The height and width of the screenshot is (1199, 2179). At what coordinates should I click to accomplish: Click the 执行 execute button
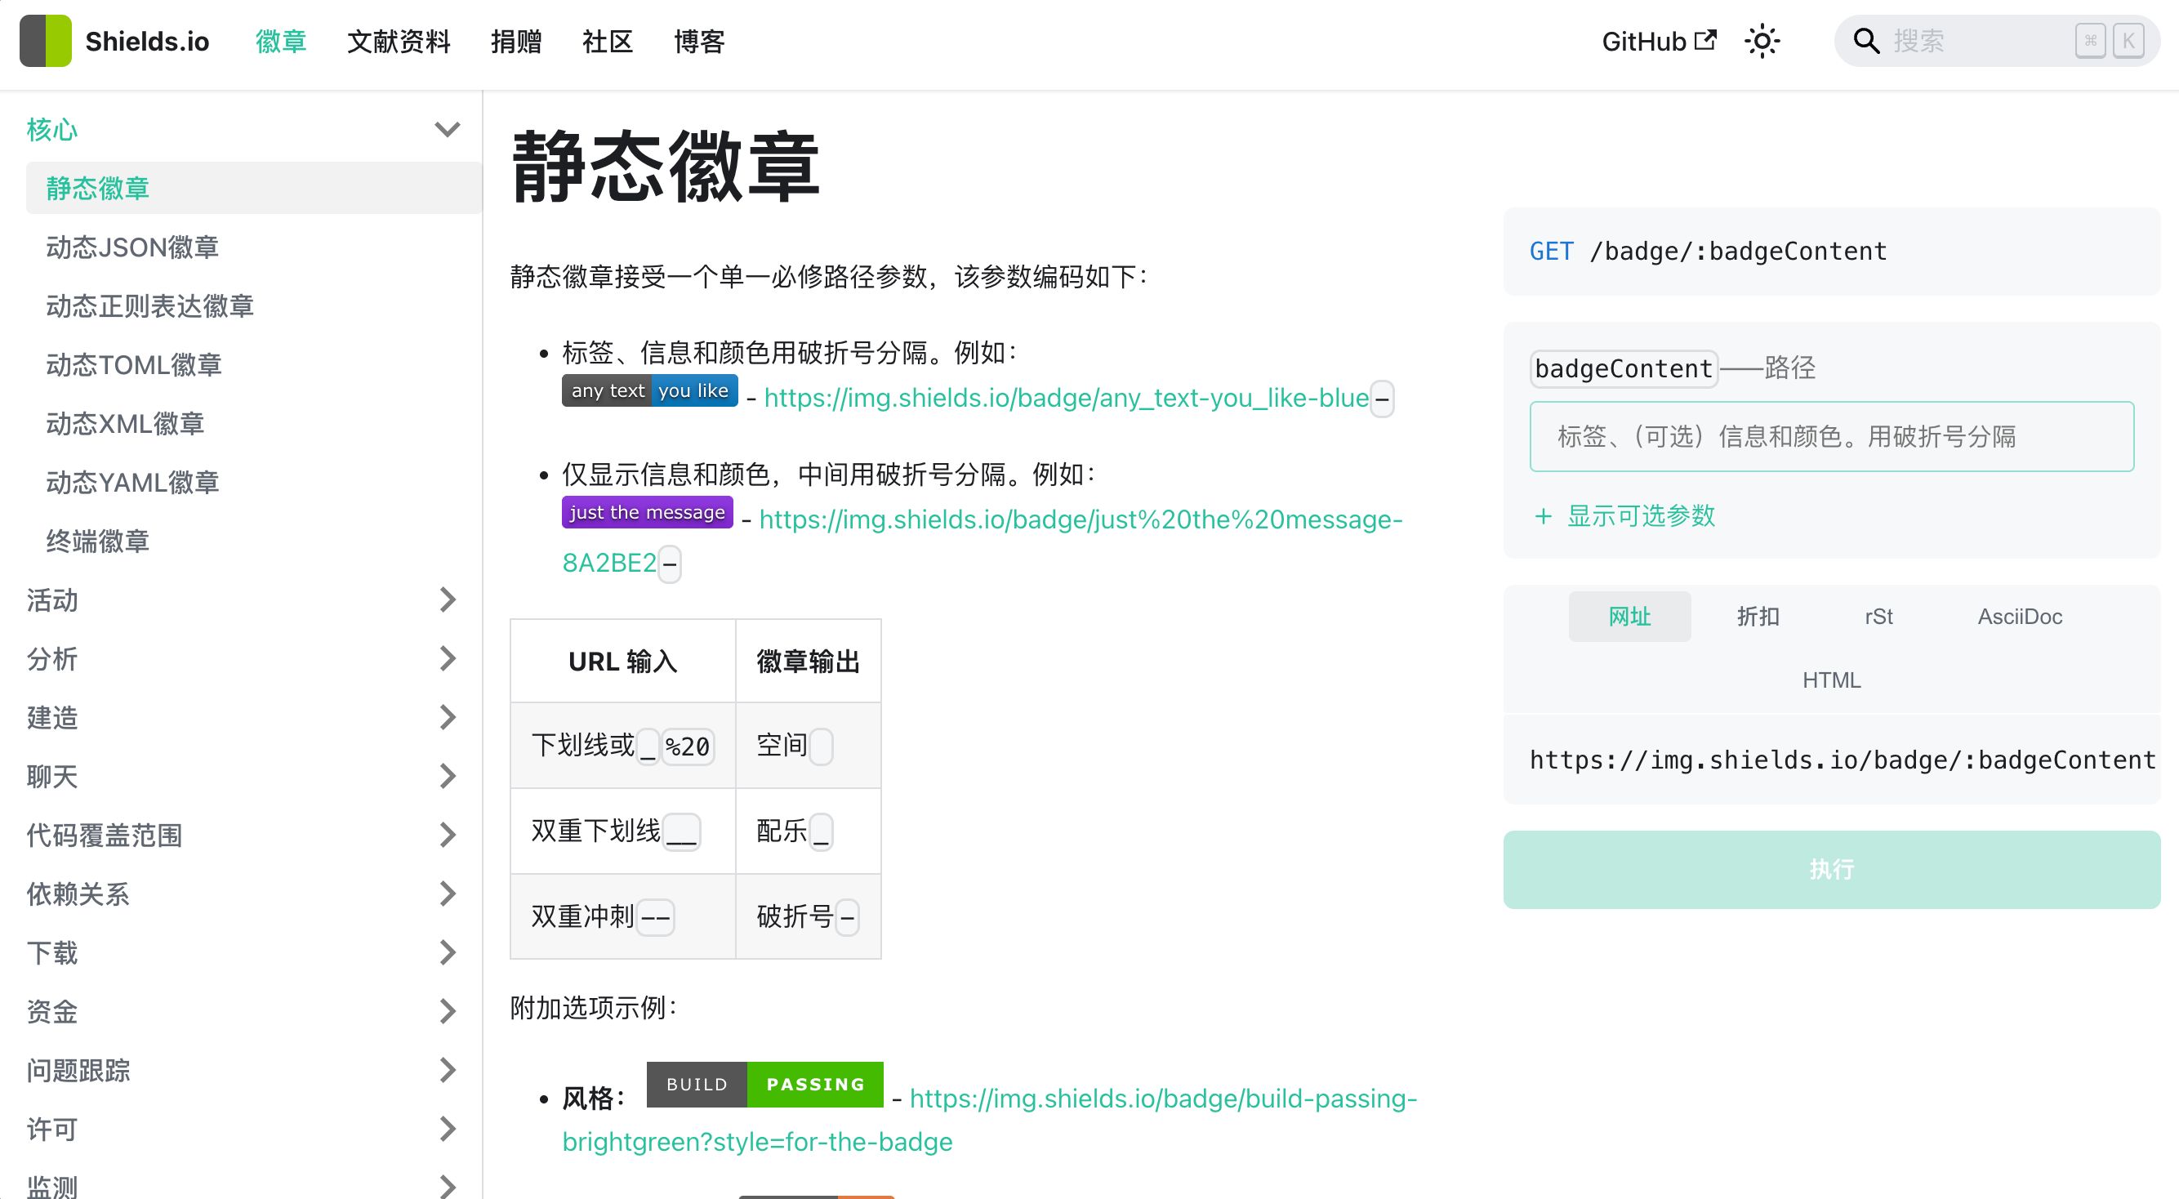[1831, 869]
